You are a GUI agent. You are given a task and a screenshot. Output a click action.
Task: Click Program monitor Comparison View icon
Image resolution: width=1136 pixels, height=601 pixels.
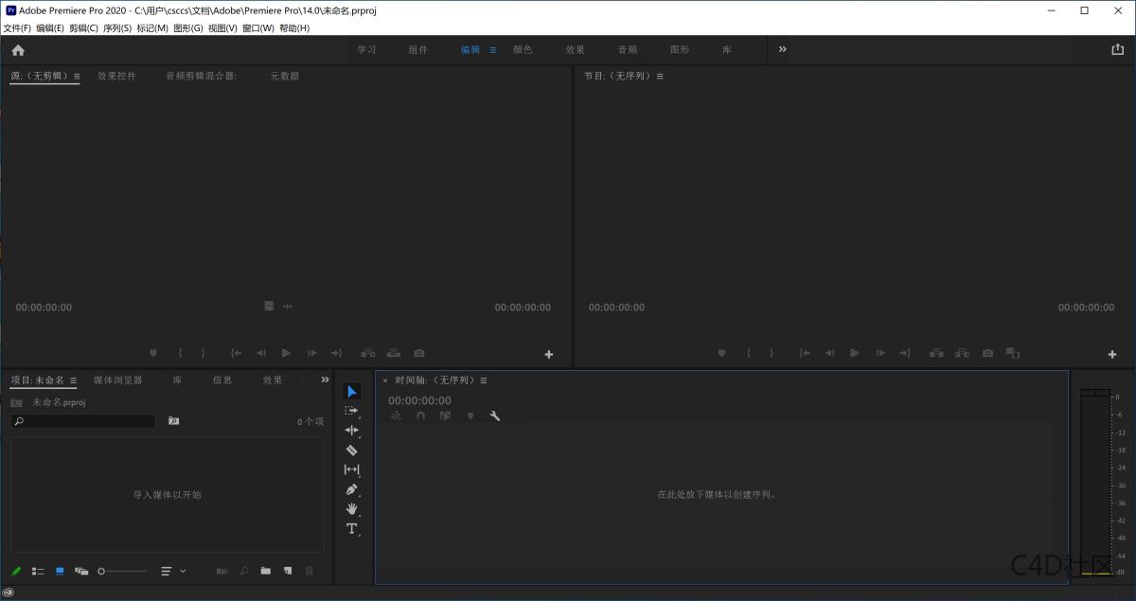click(x=1012, y=353)
